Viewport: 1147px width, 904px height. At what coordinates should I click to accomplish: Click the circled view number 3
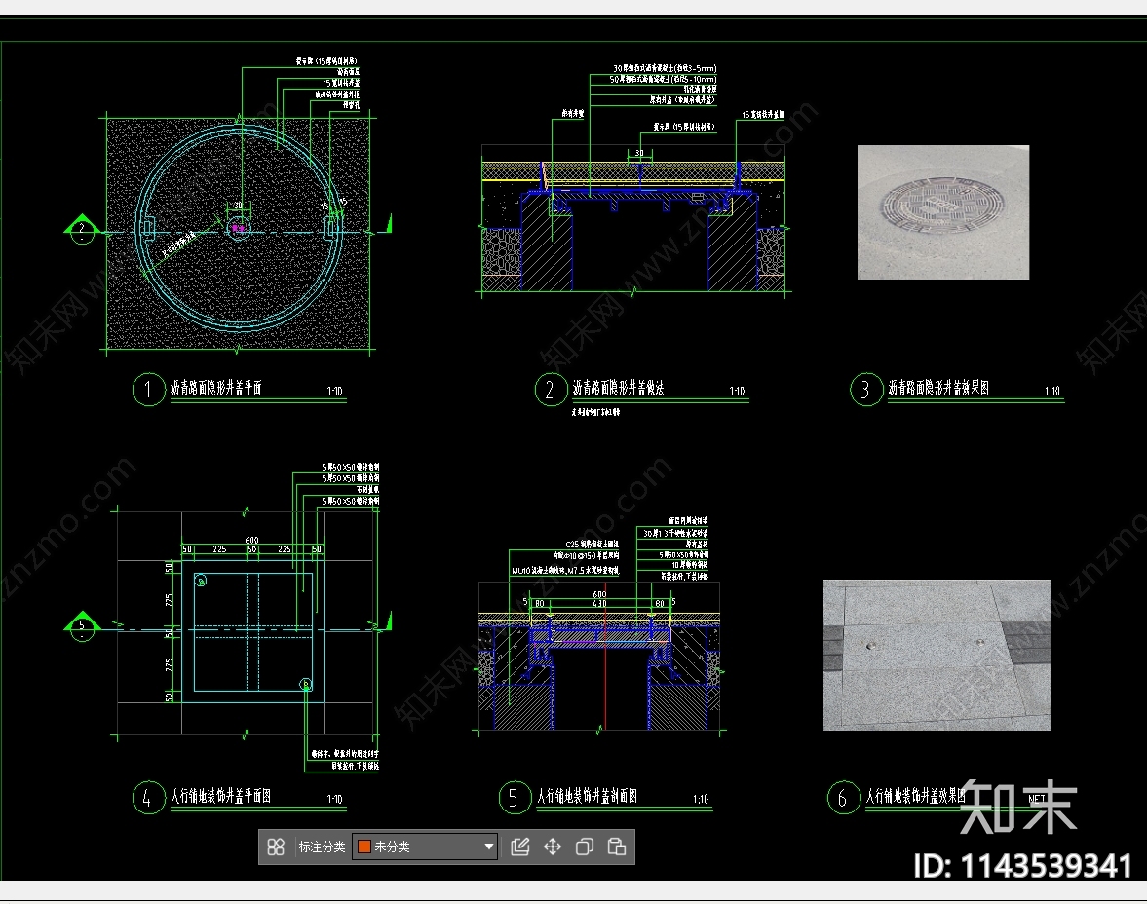tap(864, 391)
